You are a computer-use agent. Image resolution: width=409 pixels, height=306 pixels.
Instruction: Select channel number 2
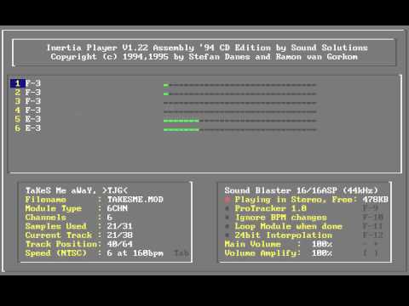pyautogui.click(x=18, y=93)
